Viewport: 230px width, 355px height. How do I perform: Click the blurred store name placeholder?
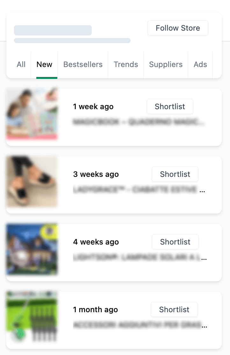click(x=53, y=30)
